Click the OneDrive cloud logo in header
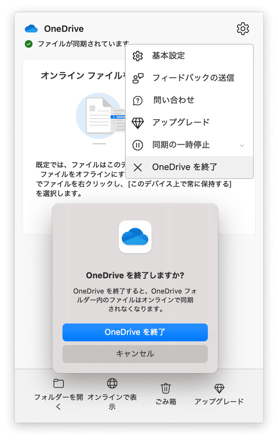This screenshot has height=440, width=278. click(31, 29)
